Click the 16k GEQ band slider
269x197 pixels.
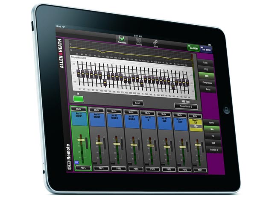187,83
